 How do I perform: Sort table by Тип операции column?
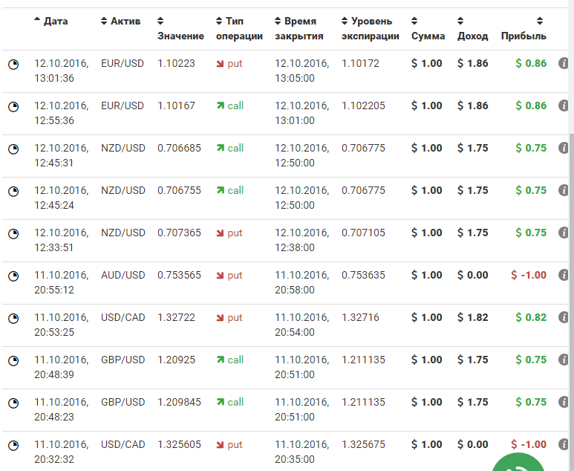tap(239, 28)
